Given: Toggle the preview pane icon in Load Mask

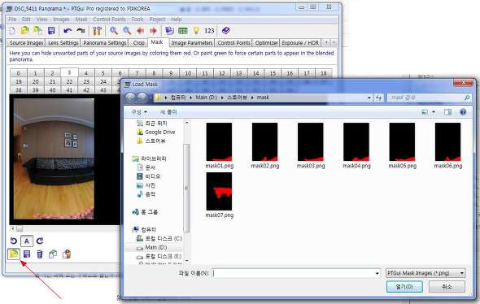Looking at the screenshot, I should coord(447,112).
